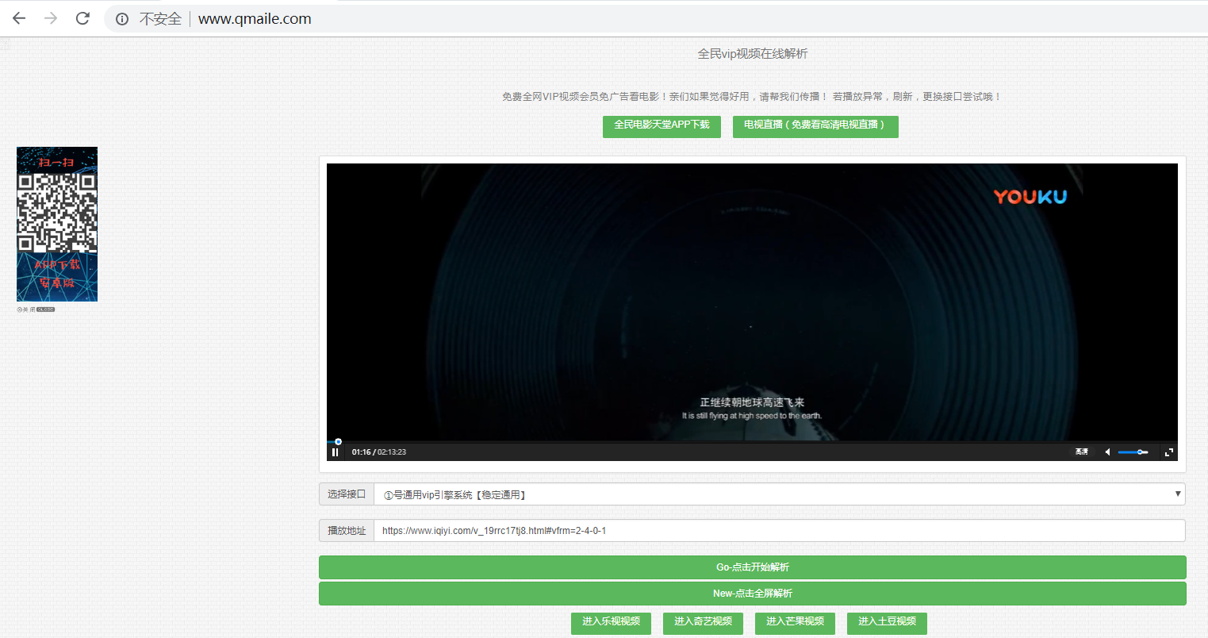The image size is (1208, 638).
Task: Click the browser forward arrow
Action: pos(51,18)
